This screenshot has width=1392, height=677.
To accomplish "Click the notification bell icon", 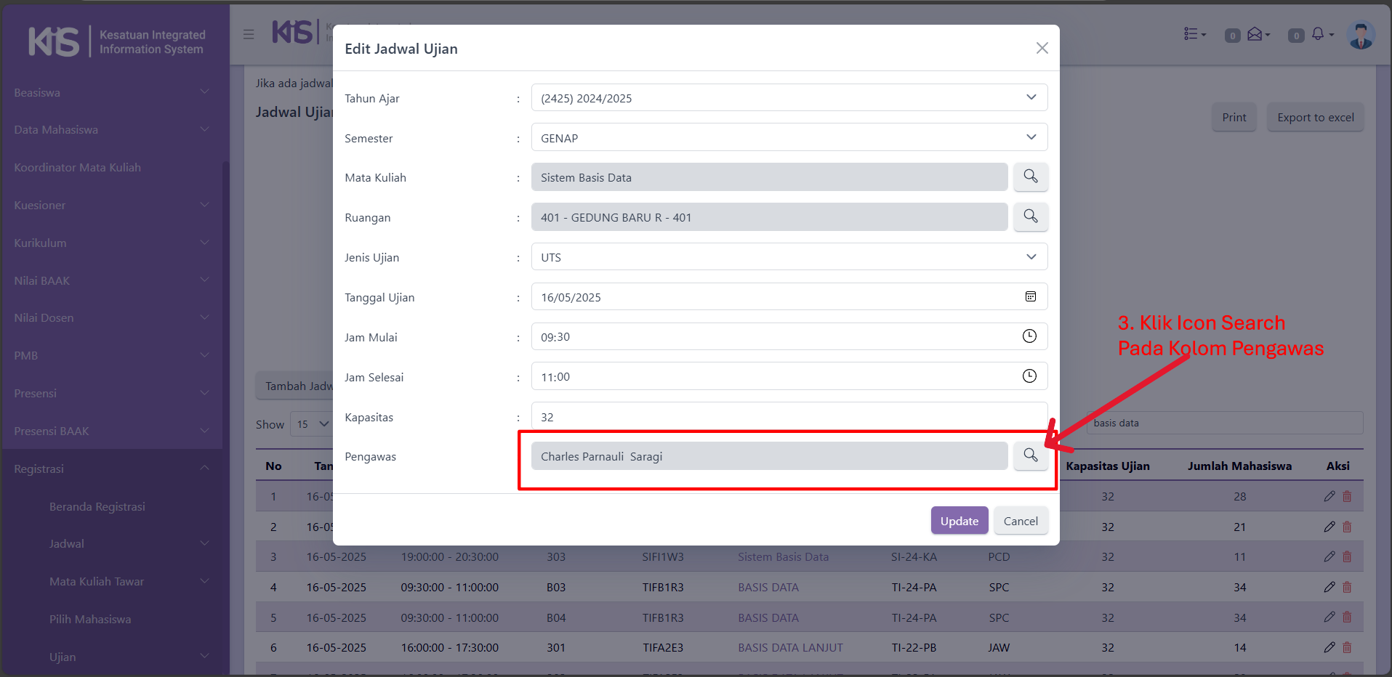I will (1317, 34).
